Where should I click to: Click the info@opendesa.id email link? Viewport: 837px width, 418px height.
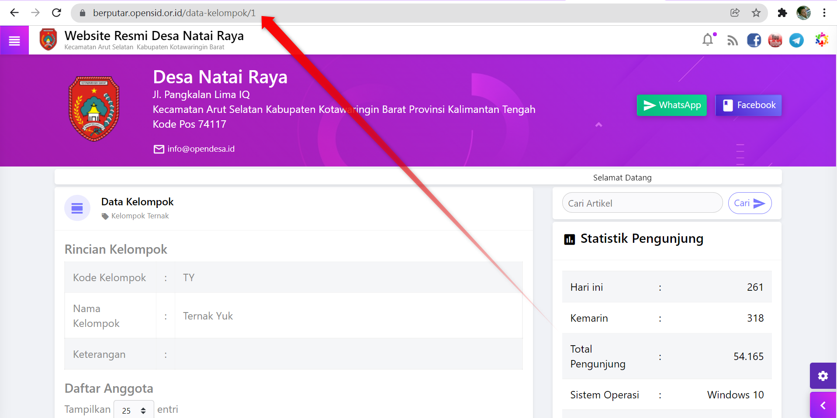click(201, 149)
